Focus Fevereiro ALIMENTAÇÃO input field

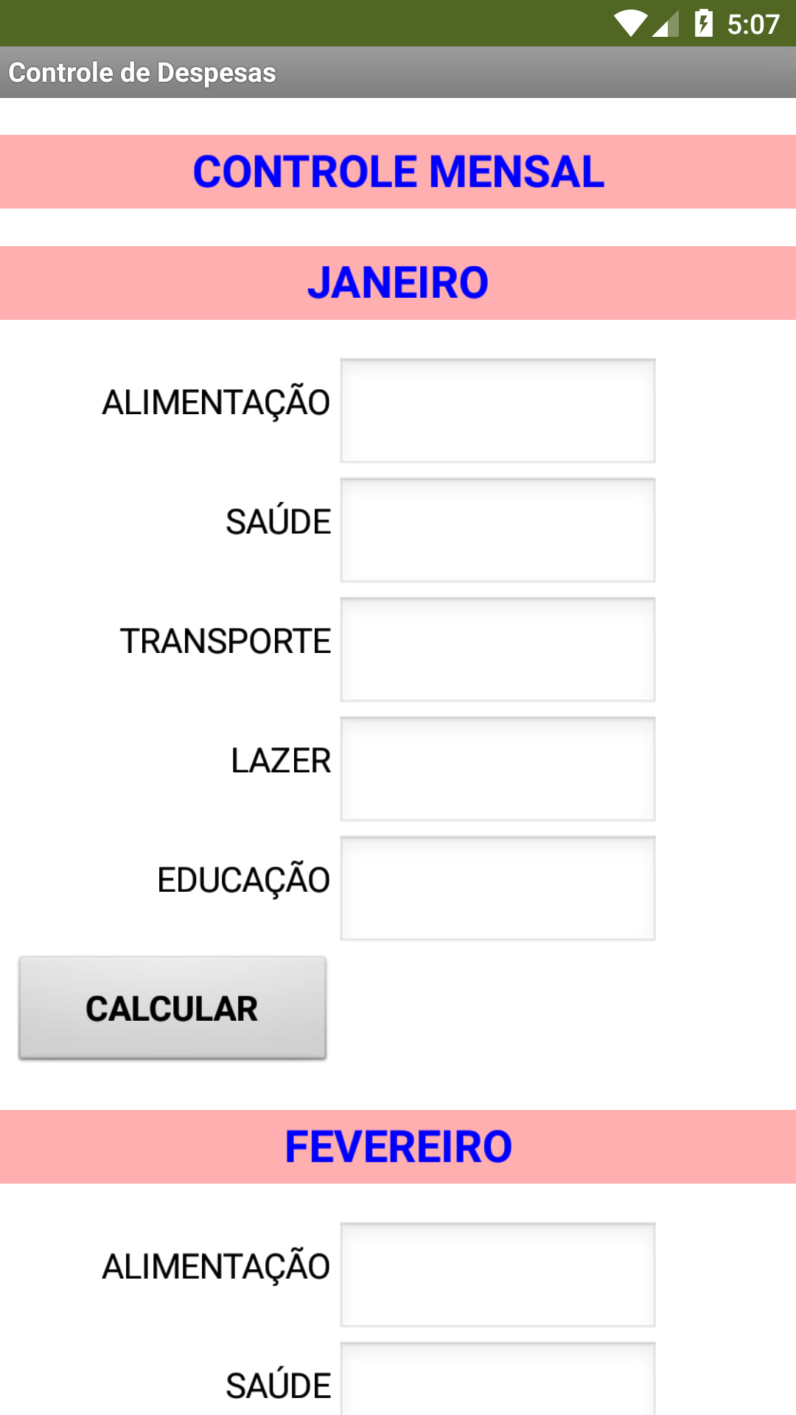[497, 1274]
